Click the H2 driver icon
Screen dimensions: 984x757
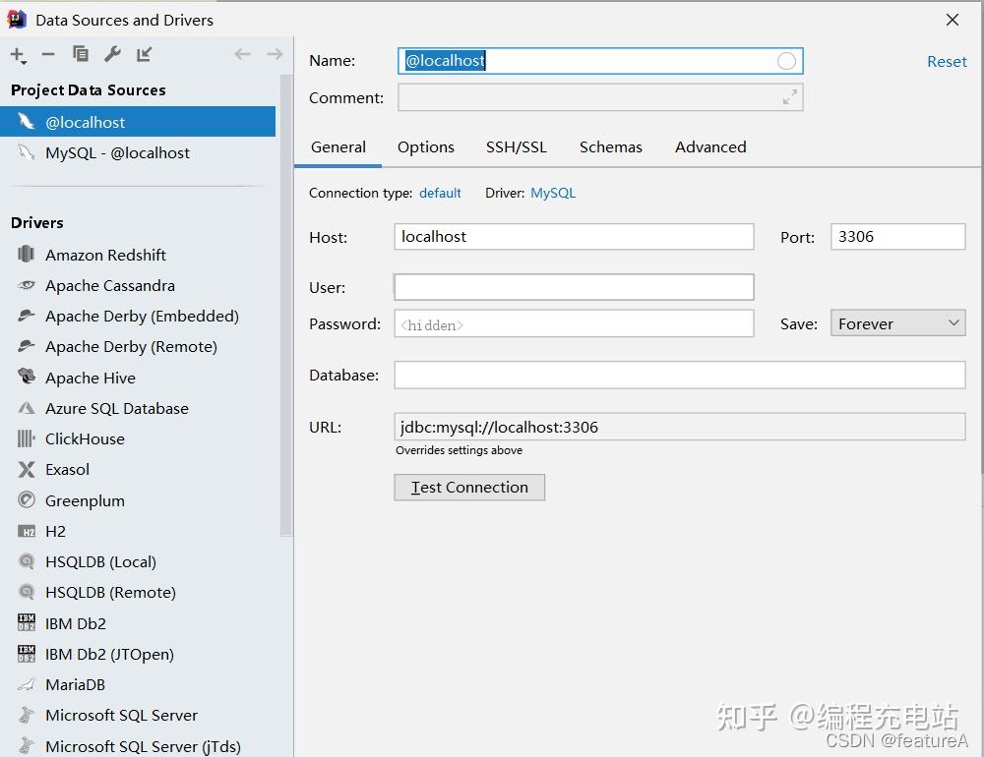[x=27, y=531]
